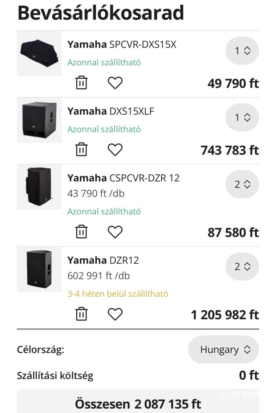The width and height of the screenshot is (276, 413).
Task: Click the DZR12 speaker thumbnail image
Action: tap(39, 269)
